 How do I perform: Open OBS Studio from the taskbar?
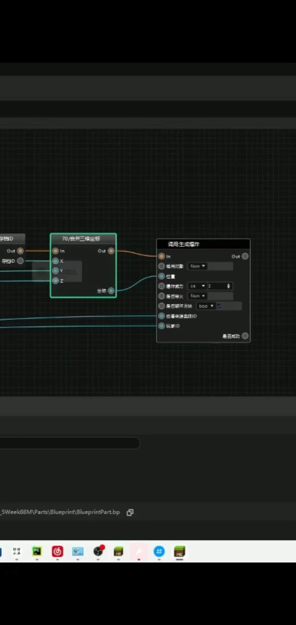pyautogui.click(x=98, y=551)
